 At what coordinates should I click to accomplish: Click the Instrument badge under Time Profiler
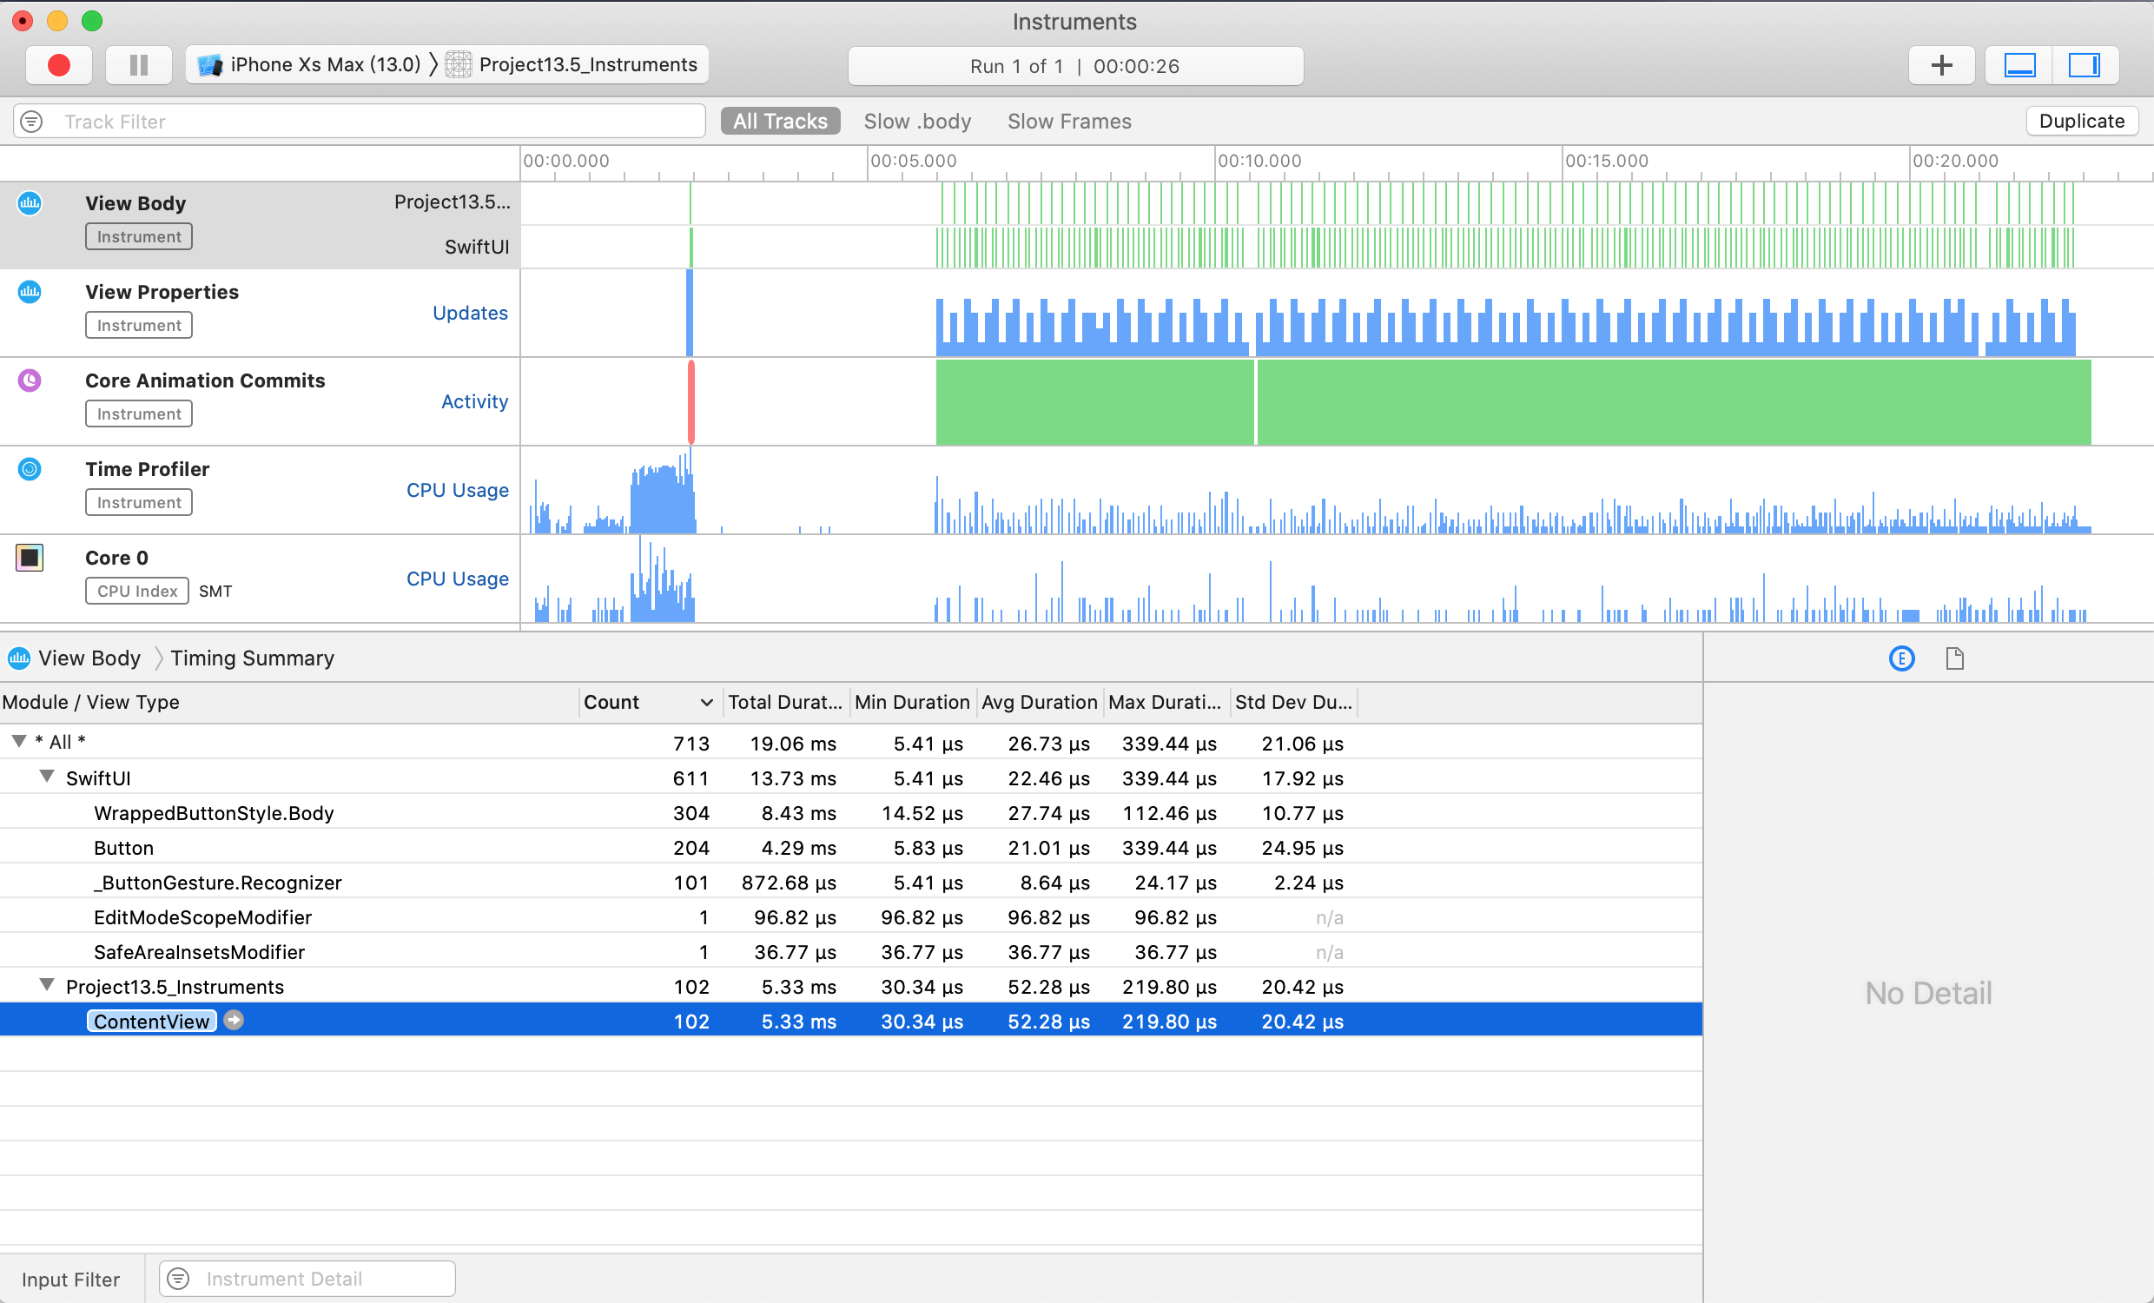coord(139,502)
